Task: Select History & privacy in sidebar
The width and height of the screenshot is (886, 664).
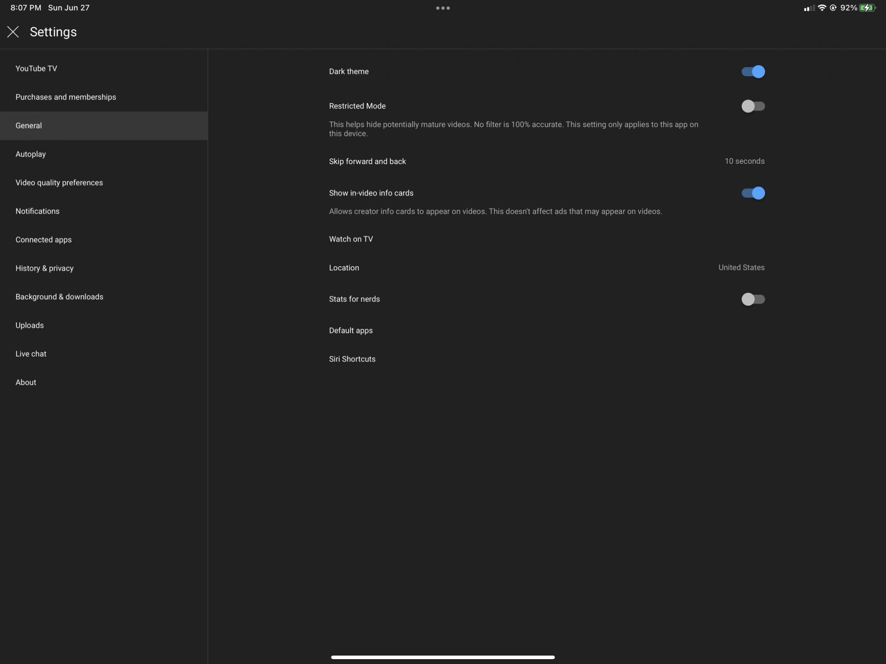Action: tap(44, 268)
